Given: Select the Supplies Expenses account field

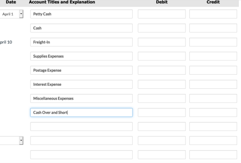Looking at the screenshot, I should coord(81,56).
